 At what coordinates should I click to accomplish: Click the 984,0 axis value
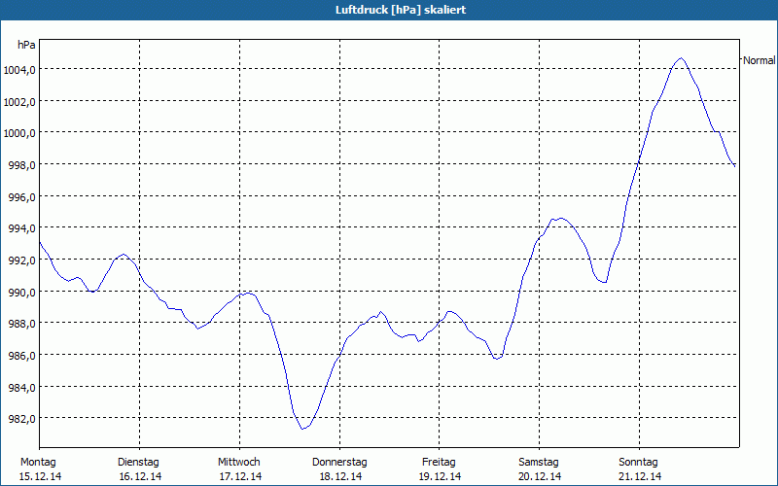21,387
